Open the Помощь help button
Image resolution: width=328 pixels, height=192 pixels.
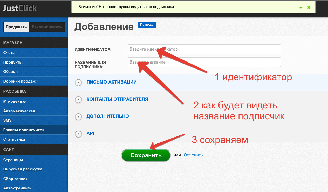[147, 25]
